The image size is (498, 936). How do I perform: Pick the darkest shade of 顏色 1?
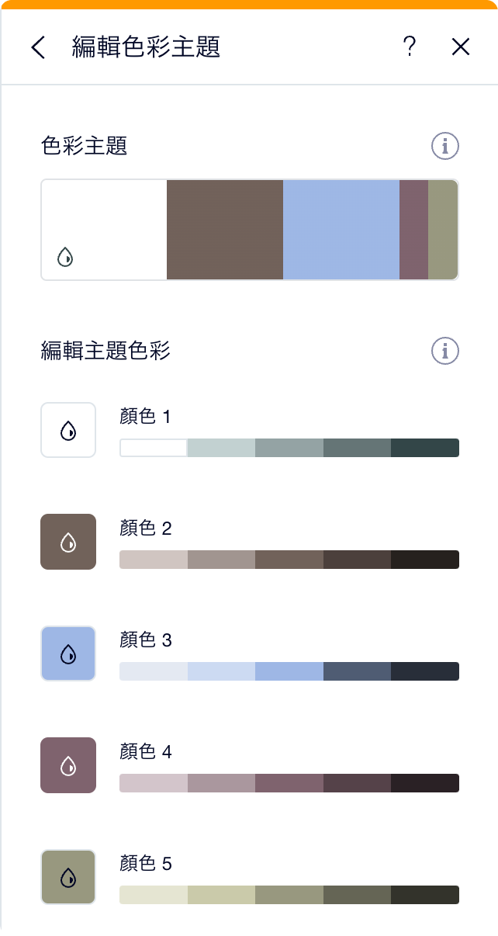[x=425, y=448]
